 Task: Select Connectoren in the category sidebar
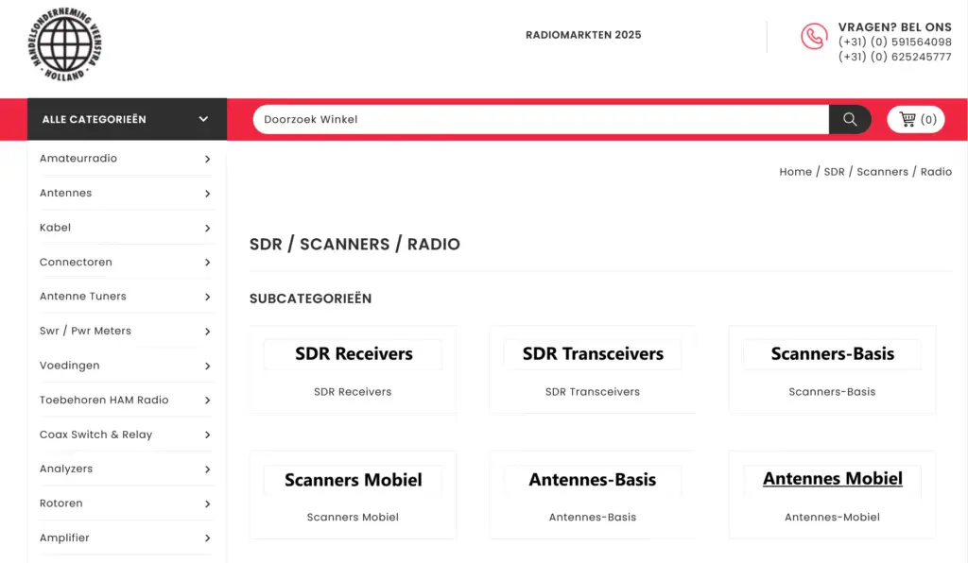(76, 263)
